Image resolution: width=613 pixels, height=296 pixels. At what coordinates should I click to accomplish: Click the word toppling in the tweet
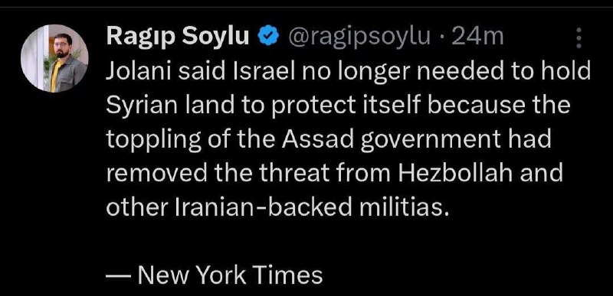pos(152,141)
